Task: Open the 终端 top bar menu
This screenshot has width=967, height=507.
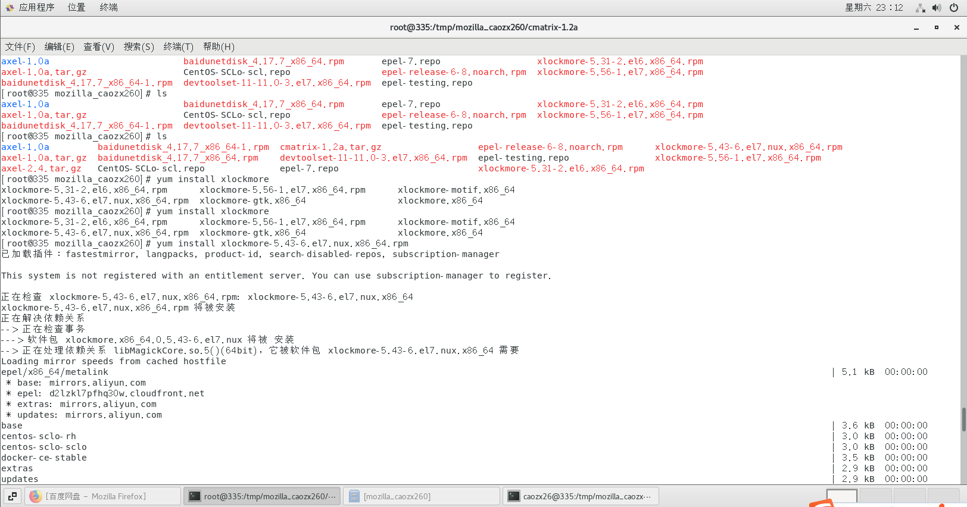Action: click(x=108, y=7)
